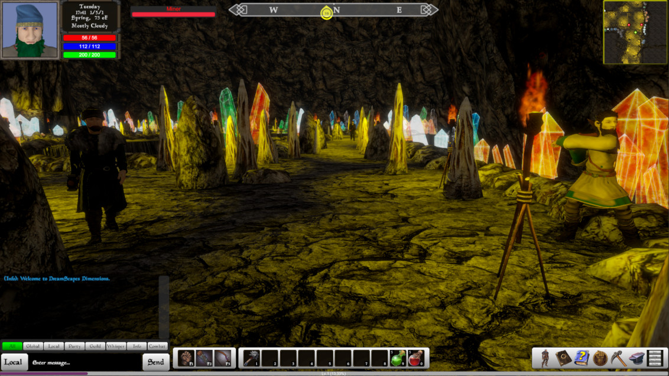Toggle the All chat filter
Screen dimensions: 669x376
coord(11,346)
